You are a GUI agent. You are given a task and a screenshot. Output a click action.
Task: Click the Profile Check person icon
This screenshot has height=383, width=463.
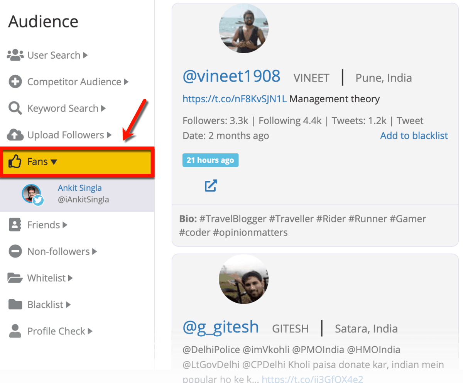point(15,331)
